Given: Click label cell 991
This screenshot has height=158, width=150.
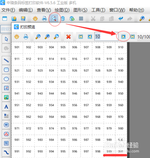Looking at the screenshot, I should [x=17, y=151].
